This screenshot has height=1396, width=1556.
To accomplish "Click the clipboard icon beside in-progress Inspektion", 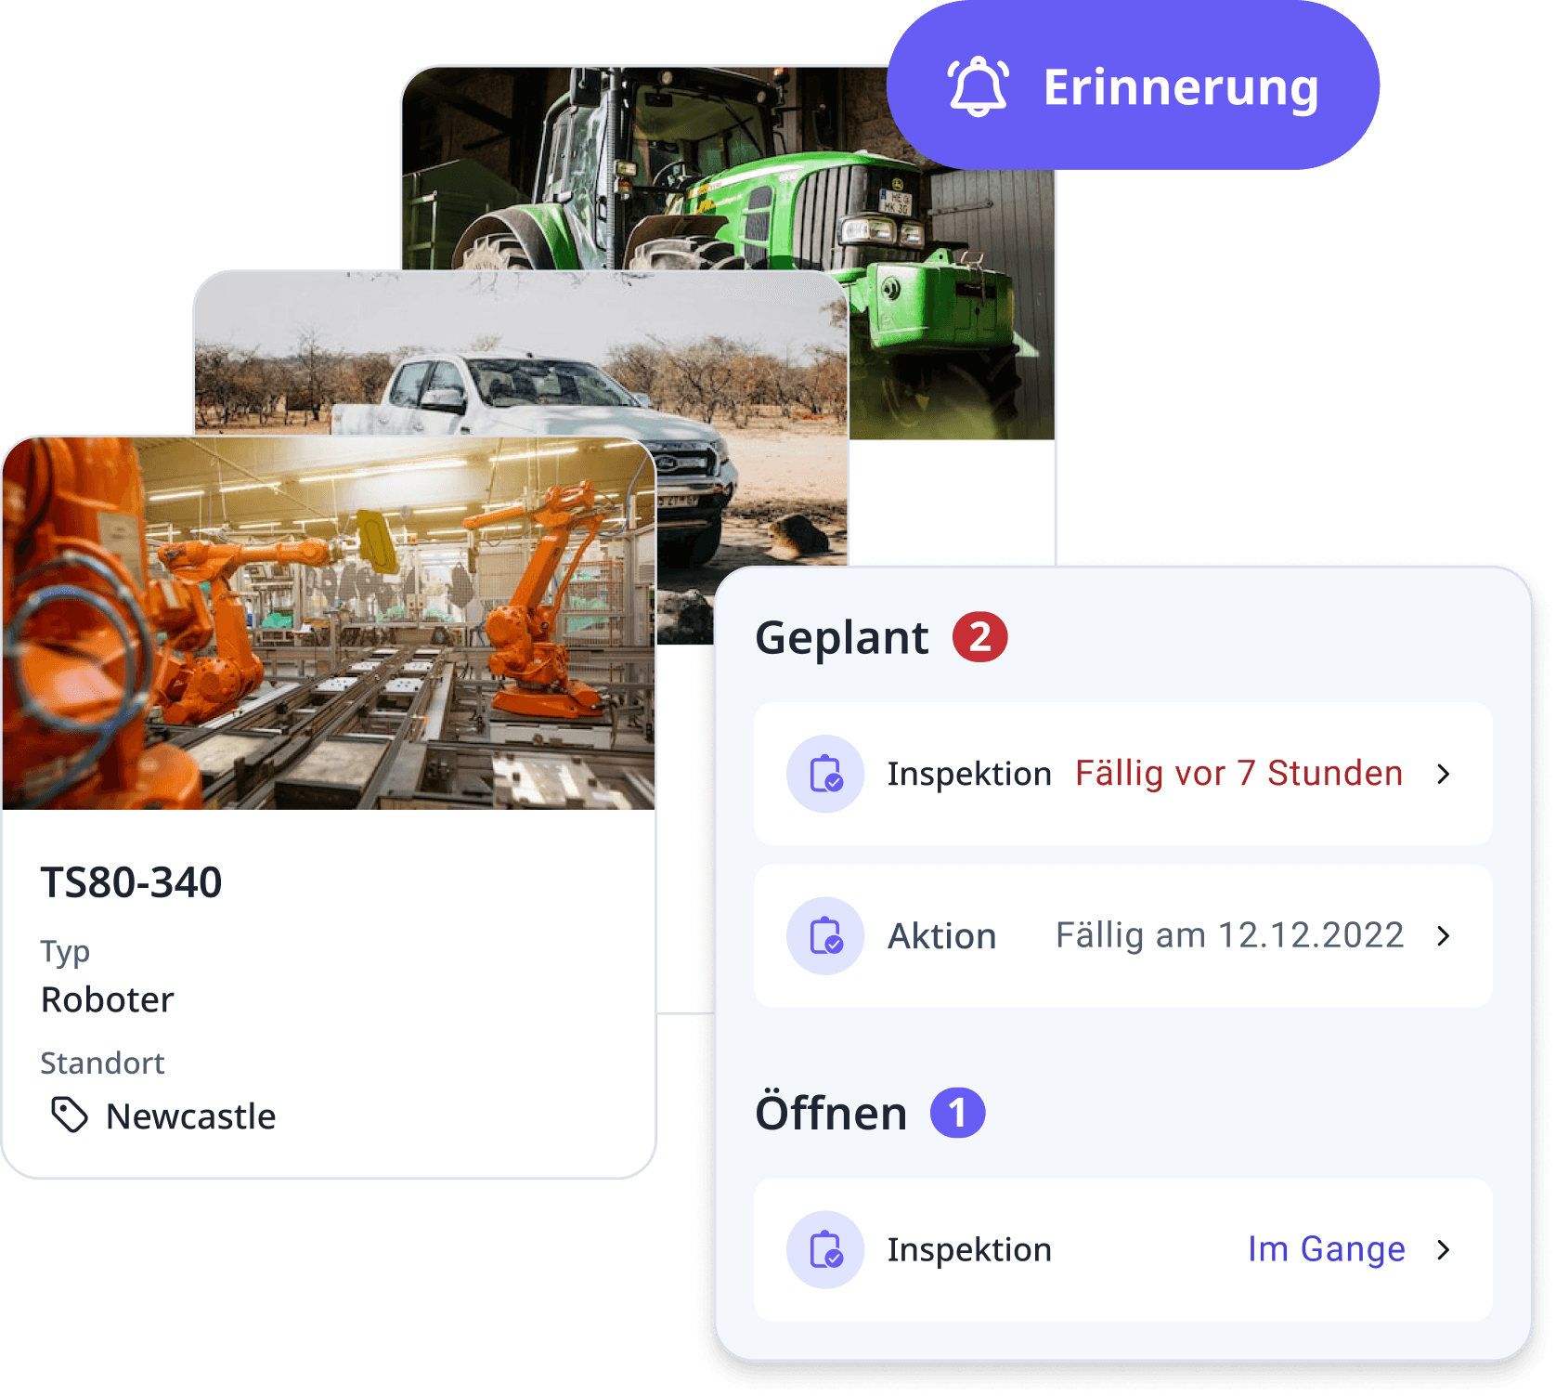I will [825, 1249].
